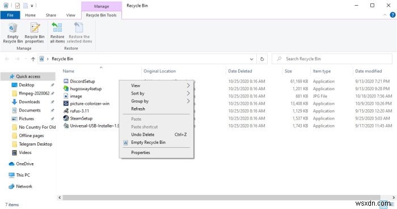Click the Restore the selected items icon

79,27
